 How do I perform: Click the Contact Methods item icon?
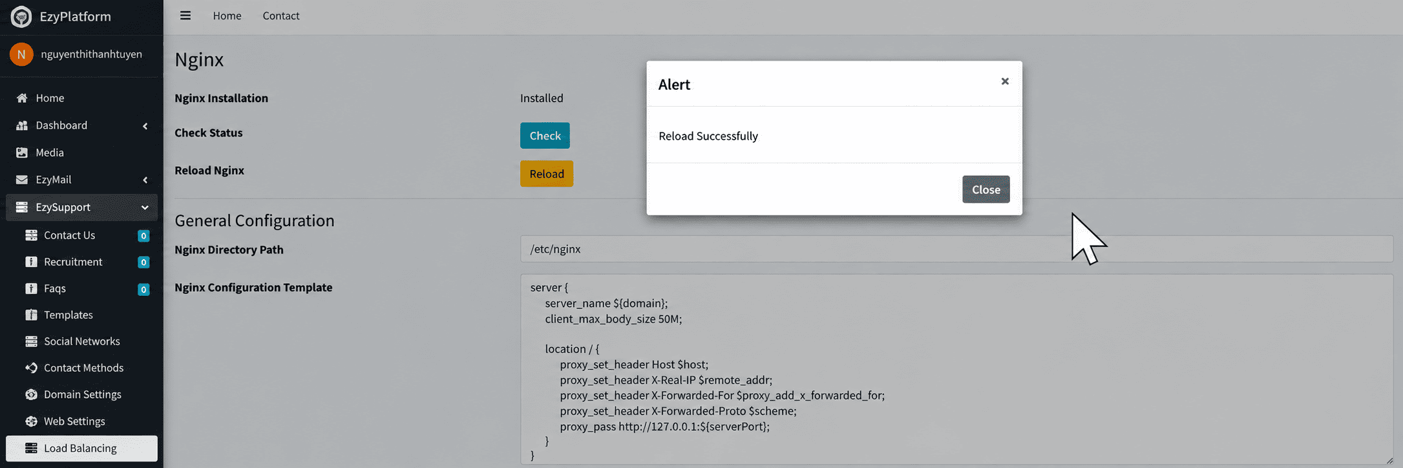tap(31, 368)
